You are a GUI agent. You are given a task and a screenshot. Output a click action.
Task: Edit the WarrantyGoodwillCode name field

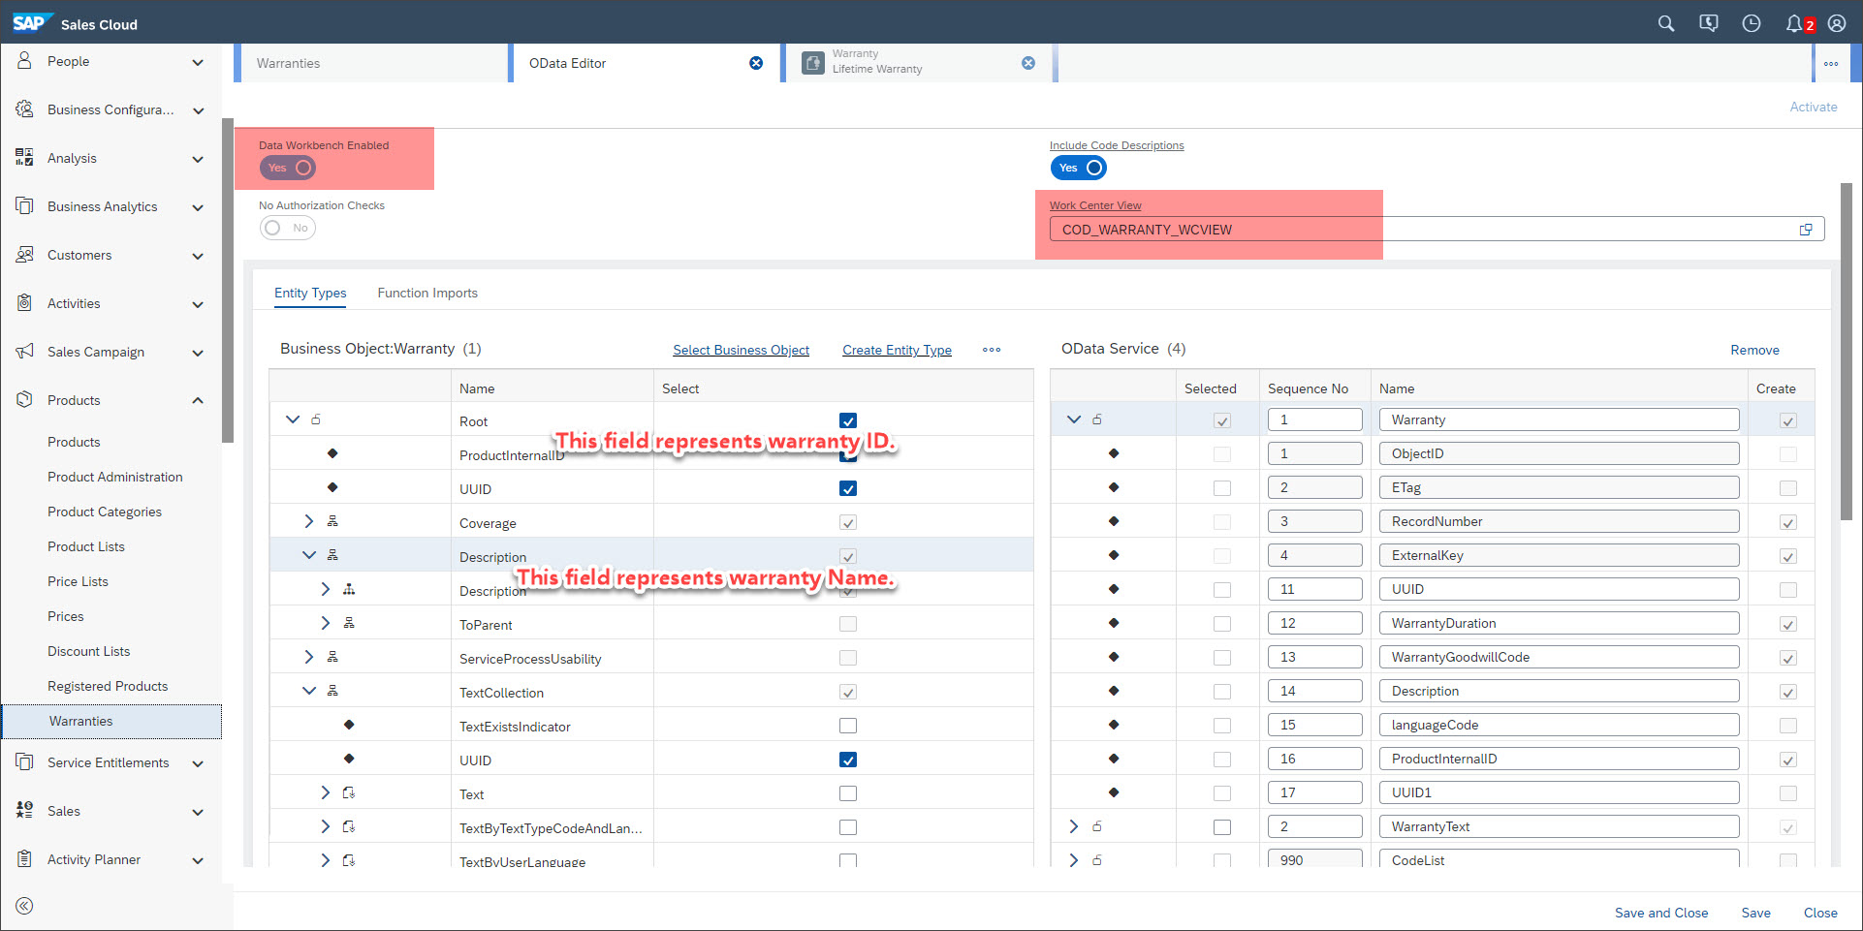click(1559, 657)
